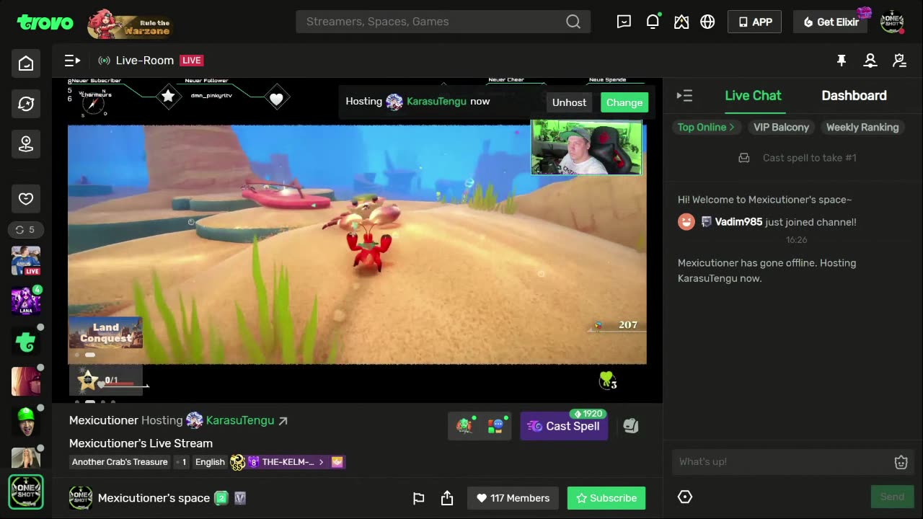Open the colorful chat-blocks icon with green dot
Viewport: 923px width, 519px height.
tap(496, 426)
